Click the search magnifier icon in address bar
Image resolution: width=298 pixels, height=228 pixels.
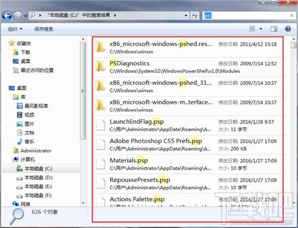(33, 15)
